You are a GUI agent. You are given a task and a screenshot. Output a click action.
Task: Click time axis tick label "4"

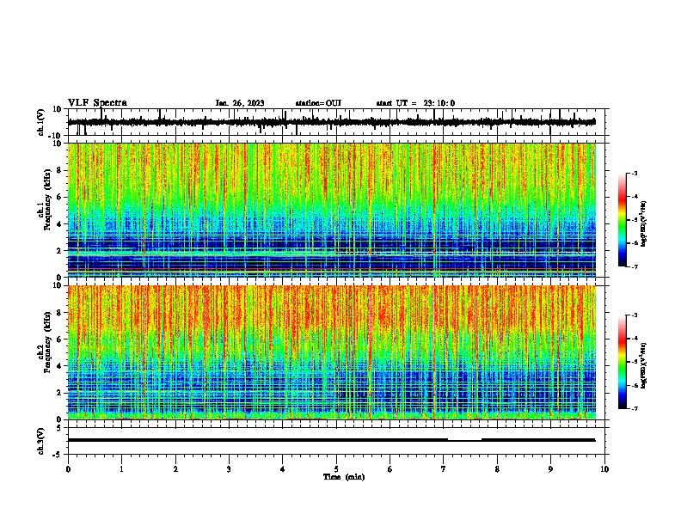[x=283, y=469]
